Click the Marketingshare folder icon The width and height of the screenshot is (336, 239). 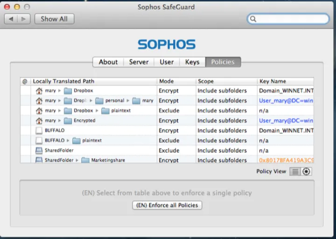[x=85, y=160]
